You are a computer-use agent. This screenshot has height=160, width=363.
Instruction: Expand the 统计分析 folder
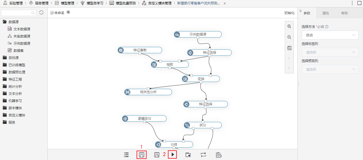click(x=12, y=86)
